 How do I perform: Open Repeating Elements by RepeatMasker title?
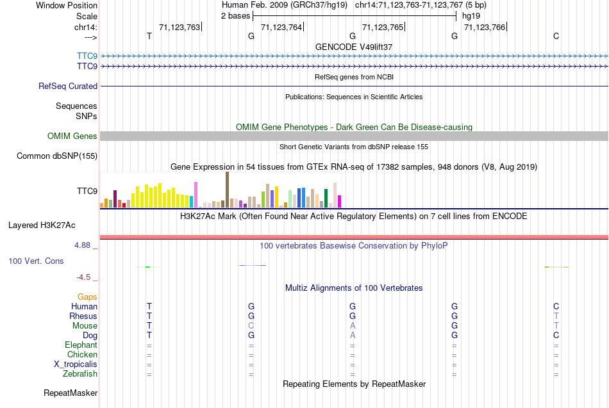(x=354, y=384)
